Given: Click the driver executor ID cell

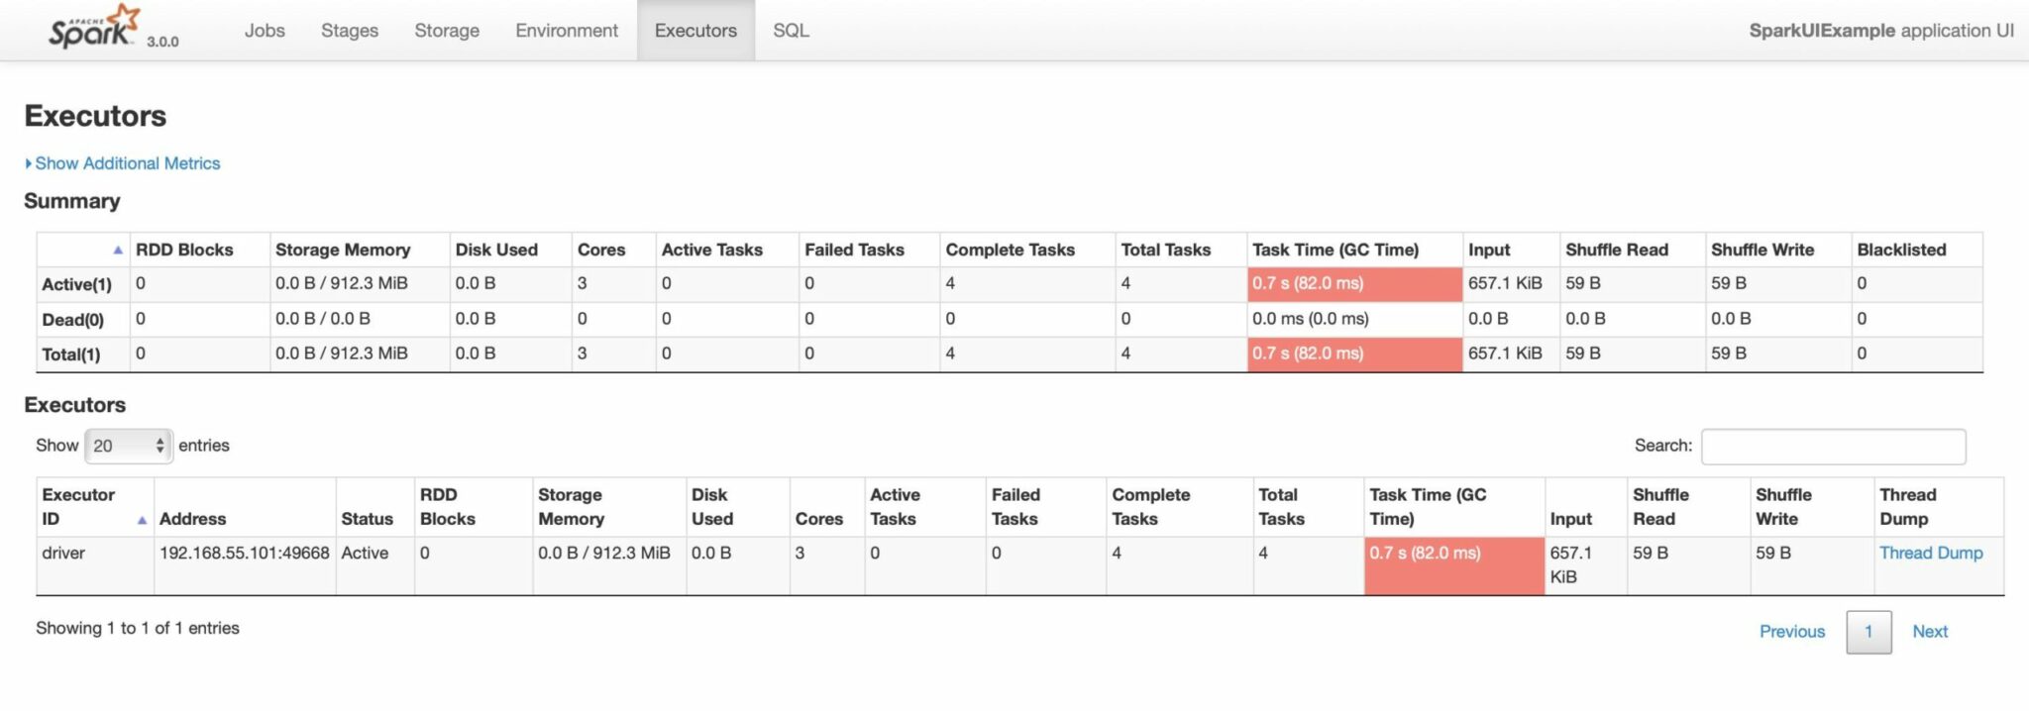Looking at the screenshot, I should pos(95,565).
